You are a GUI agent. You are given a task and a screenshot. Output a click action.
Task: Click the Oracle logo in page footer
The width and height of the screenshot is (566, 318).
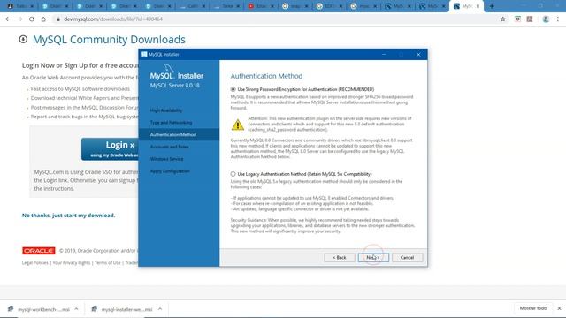39,251
